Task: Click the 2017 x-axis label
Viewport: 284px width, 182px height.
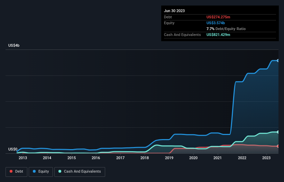Action: [x=120, y=158]
